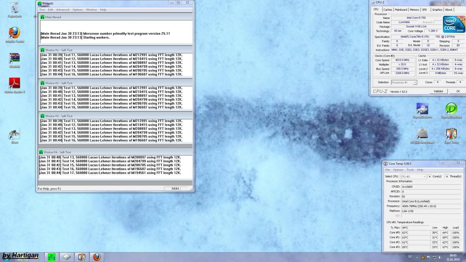Open the Help menu in Prime95
The width and height of the screenshot is (466, 262).
click(103, 10)
